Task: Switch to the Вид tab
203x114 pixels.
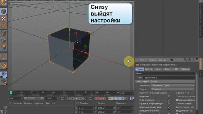Action: click(x=158, y=69)
